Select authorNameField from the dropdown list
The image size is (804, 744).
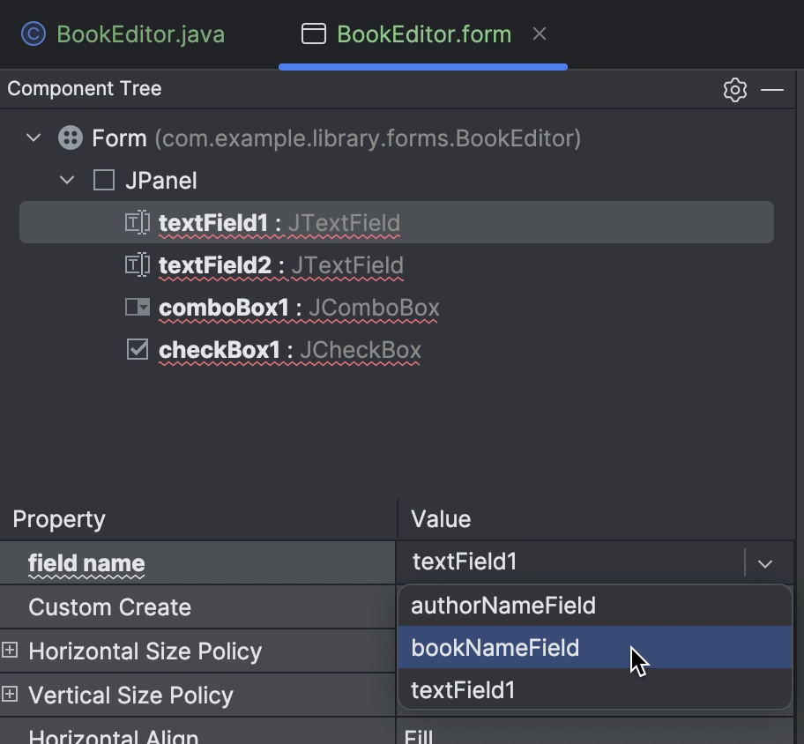pyautogui.click(x=502, y=606)
